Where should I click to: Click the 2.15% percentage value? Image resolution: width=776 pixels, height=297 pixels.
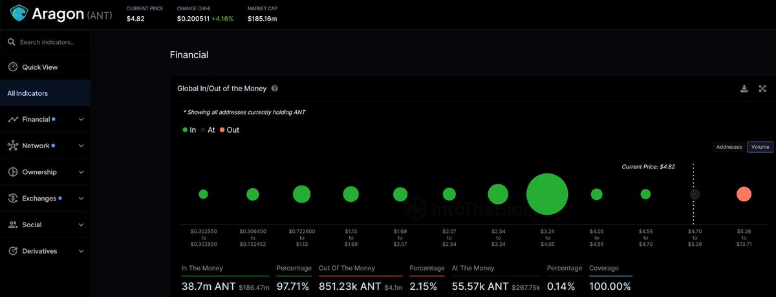pyautogui.click(x=424, y=286)
